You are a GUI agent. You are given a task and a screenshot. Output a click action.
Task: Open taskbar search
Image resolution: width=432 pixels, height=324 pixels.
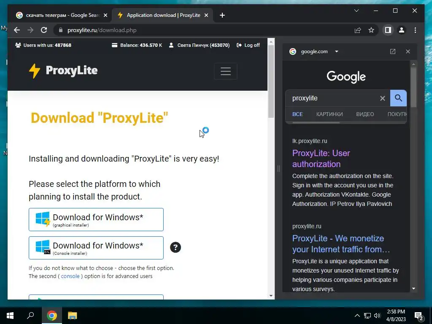click(x=30, y=316)
